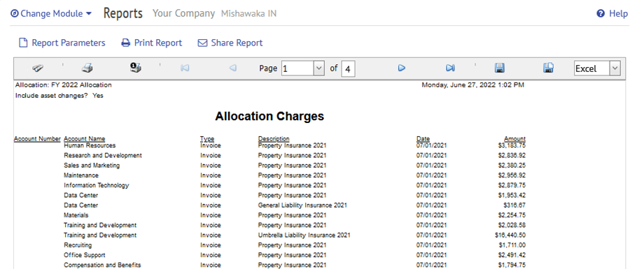
Task: Select Print Report
Action: point(152,43)
